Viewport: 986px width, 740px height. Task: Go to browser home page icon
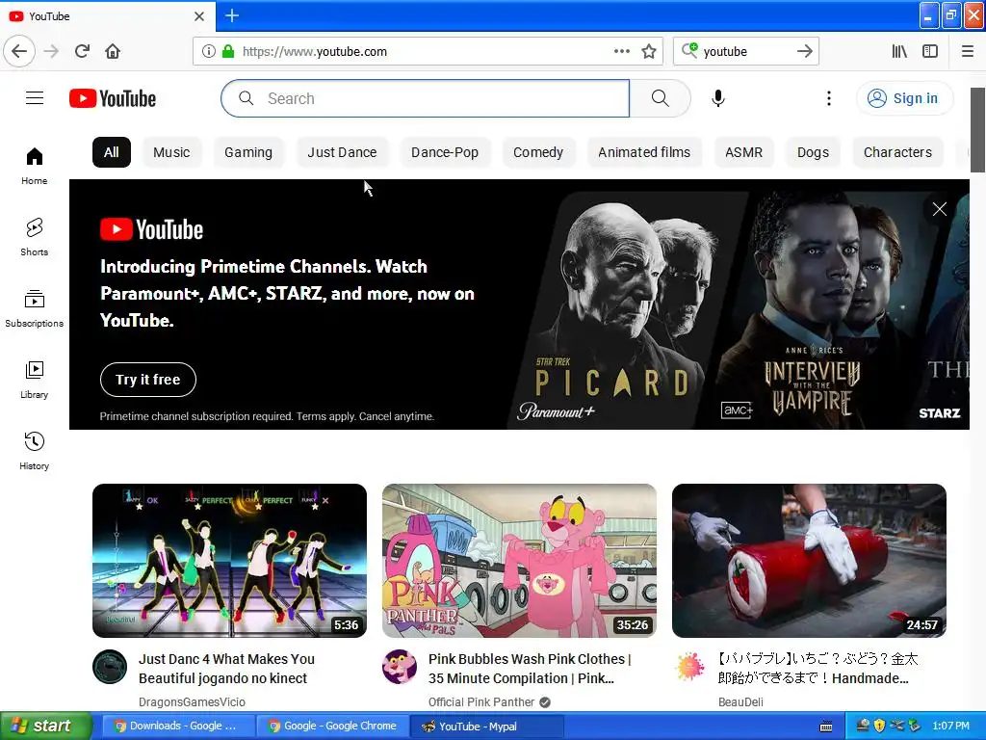(x=113, y=51)
